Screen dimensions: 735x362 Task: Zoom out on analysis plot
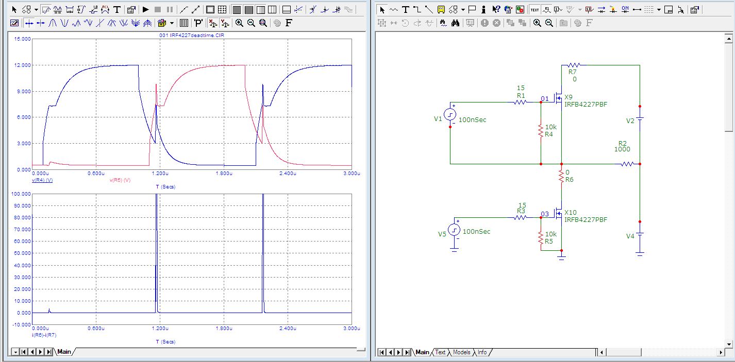(x=251, y=23)
